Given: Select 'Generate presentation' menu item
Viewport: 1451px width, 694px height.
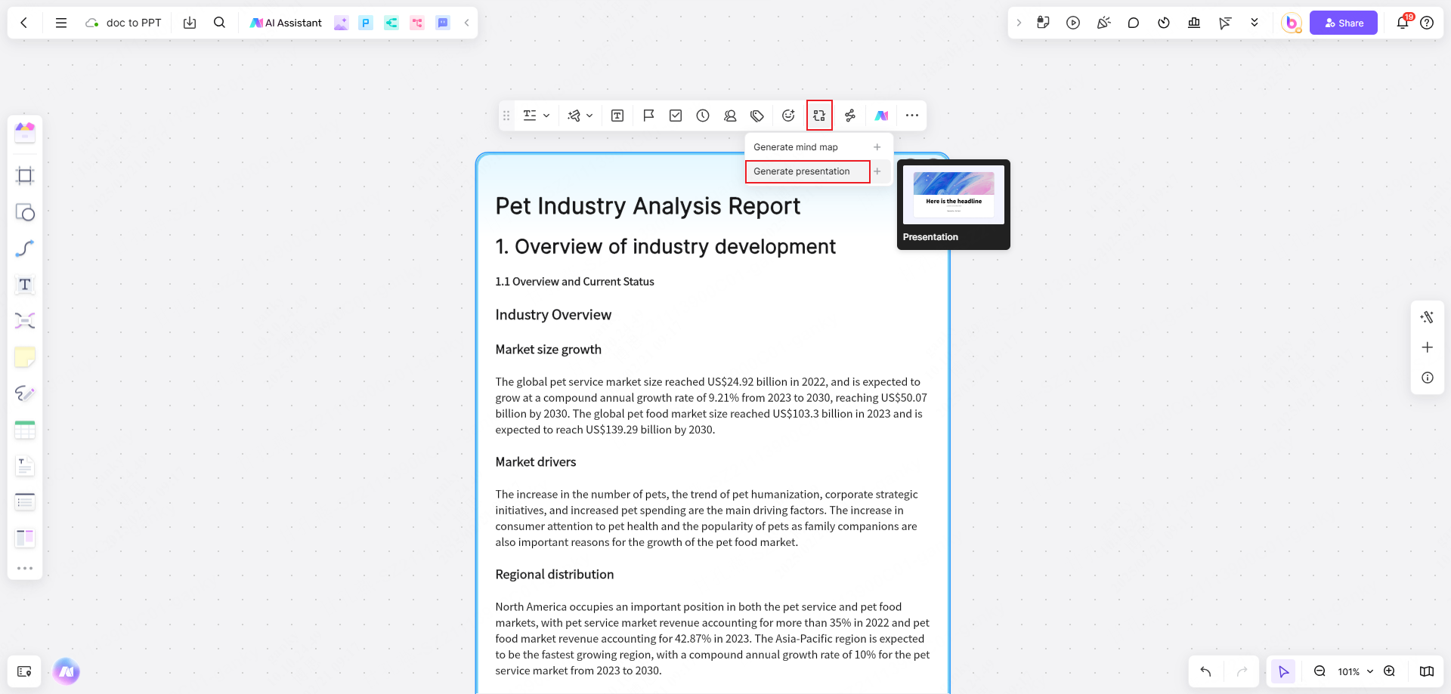Looking at the screenshot, I should 818,171.
